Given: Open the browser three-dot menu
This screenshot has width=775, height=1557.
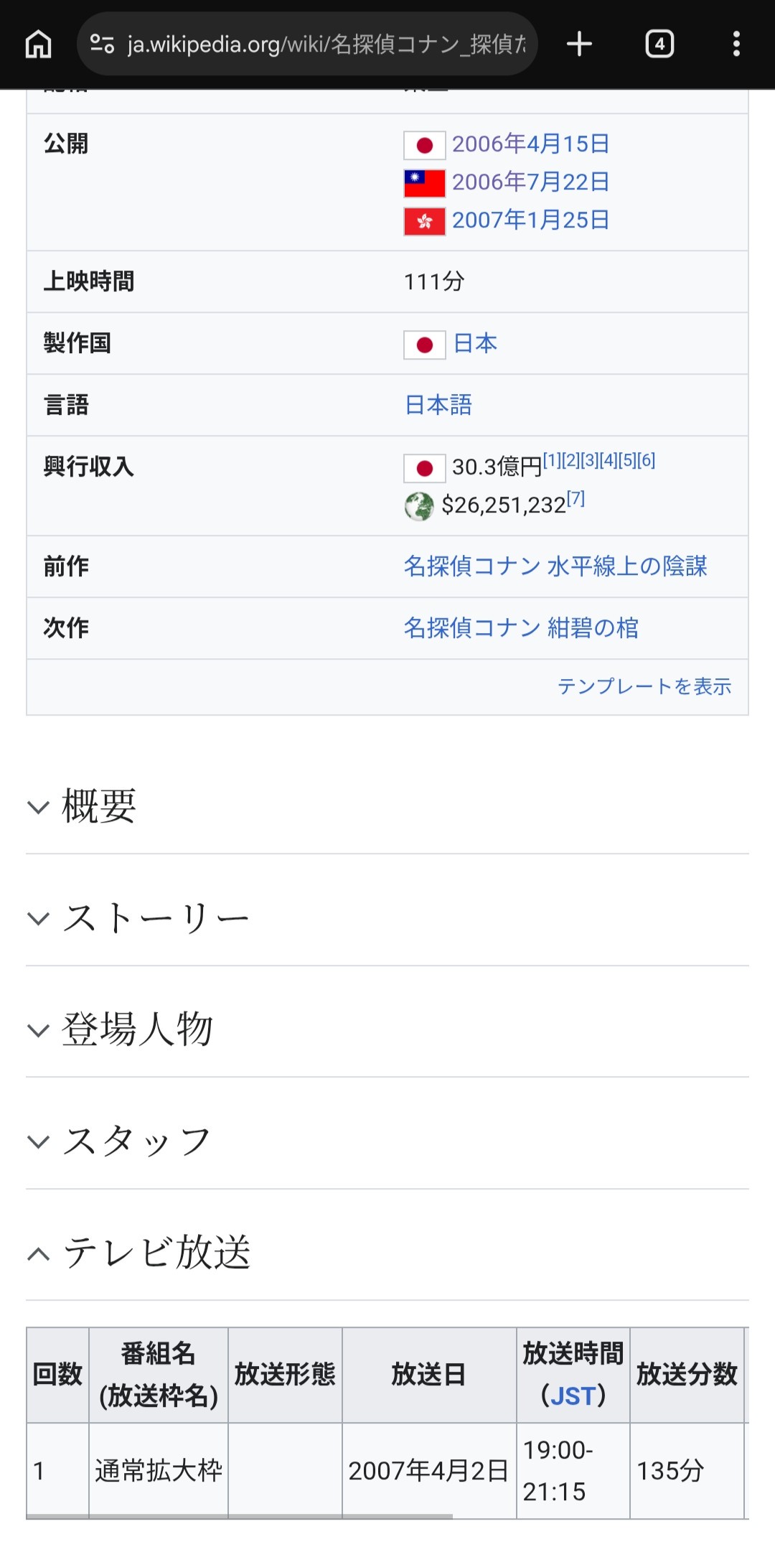Looking at the screenshot, I should [736, 45].
